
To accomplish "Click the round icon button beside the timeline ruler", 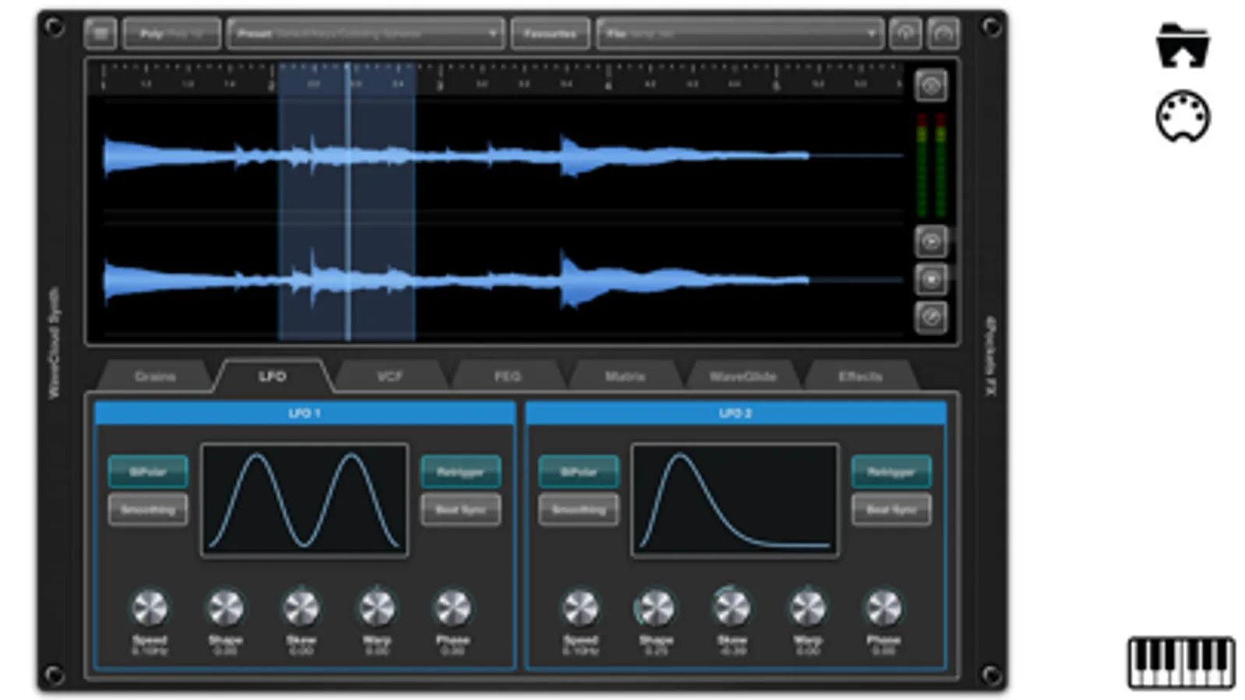I will point(931,86).
